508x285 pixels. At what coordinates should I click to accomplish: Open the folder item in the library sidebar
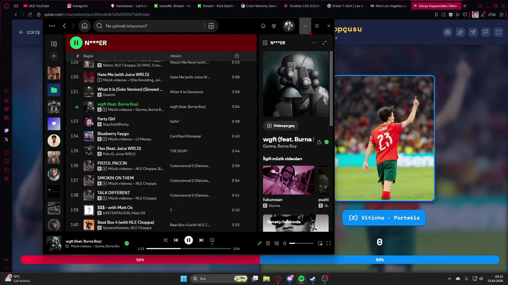point(54,90)
